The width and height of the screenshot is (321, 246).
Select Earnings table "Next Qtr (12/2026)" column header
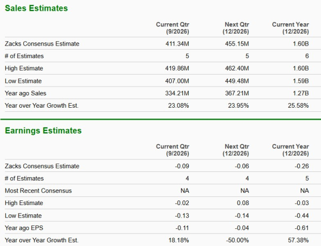click(236, 150)
